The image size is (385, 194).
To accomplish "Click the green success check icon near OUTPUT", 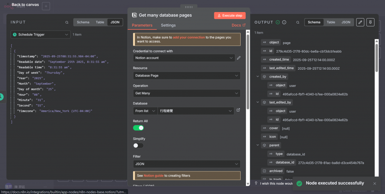I will 278,22.
